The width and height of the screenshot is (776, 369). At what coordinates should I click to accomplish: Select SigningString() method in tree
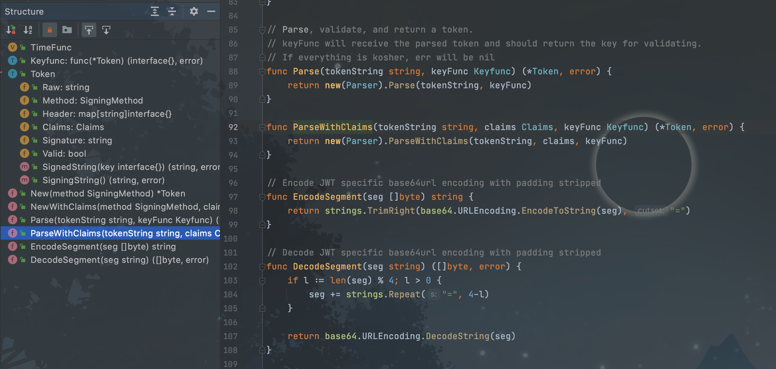tap(103, 180)
